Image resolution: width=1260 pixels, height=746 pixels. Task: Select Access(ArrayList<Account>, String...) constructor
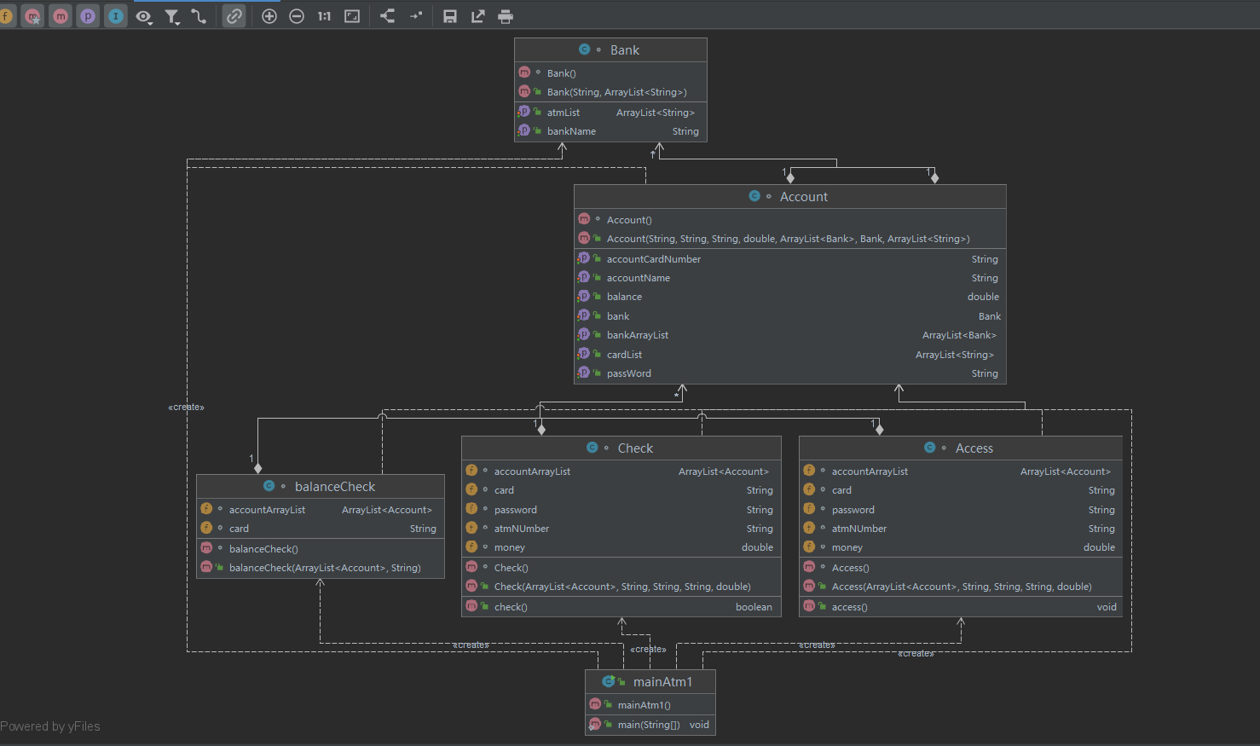click(961, 587)
